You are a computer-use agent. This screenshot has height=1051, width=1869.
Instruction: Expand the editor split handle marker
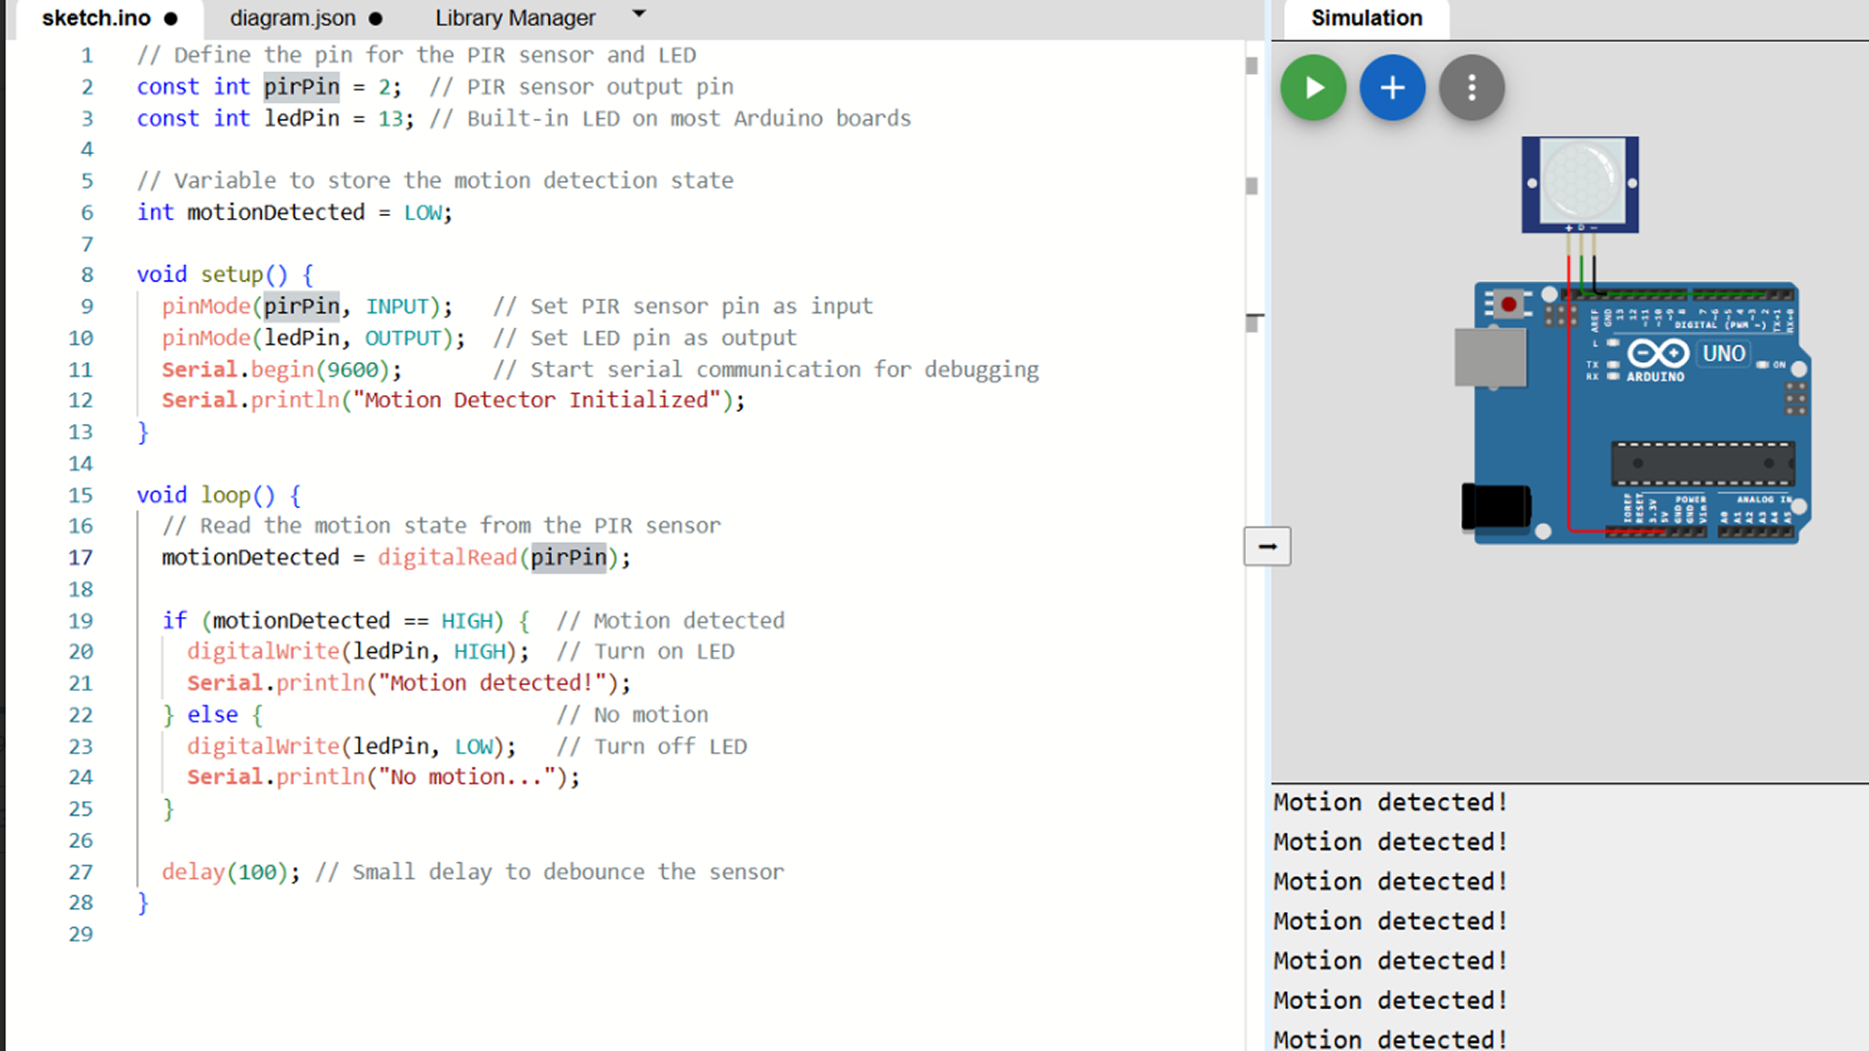coord(1256,317)
